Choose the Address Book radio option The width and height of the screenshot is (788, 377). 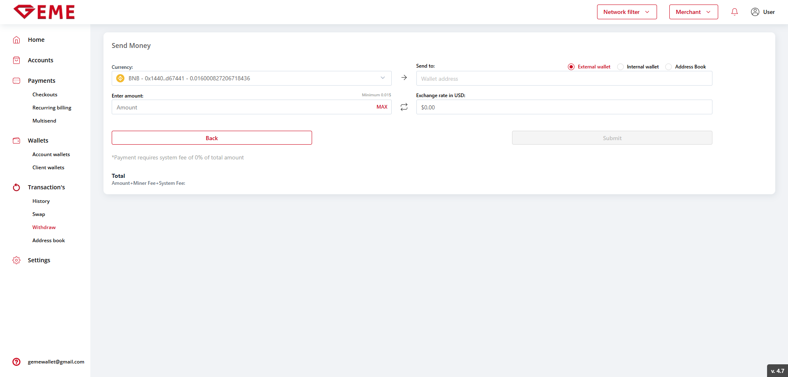669,67
